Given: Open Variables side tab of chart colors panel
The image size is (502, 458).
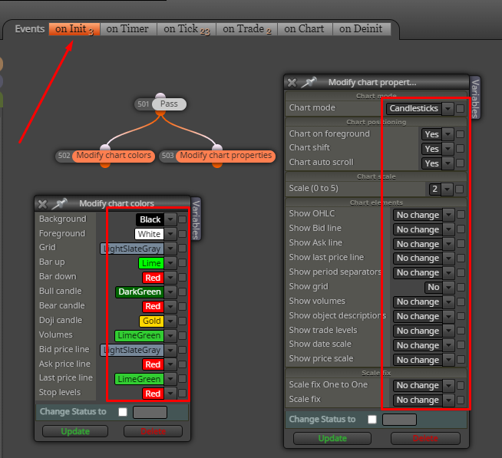Looking at the screenshot, I should click(196, 219).
